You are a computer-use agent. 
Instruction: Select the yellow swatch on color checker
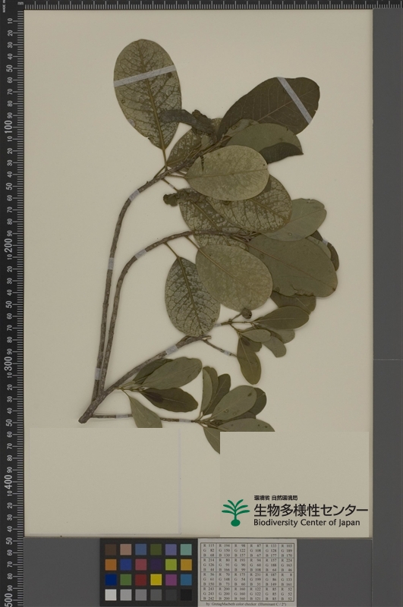click(156, 579)
